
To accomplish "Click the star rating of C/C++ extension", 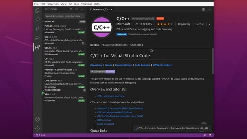I will tap(165, 24).
